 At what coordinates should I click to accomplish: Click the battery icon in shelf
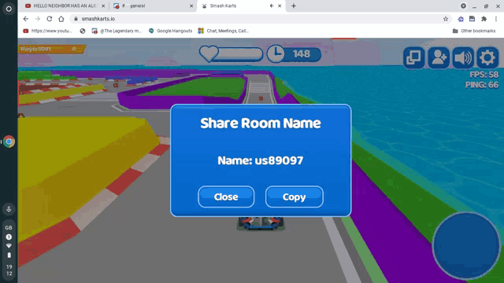(9, 255)
